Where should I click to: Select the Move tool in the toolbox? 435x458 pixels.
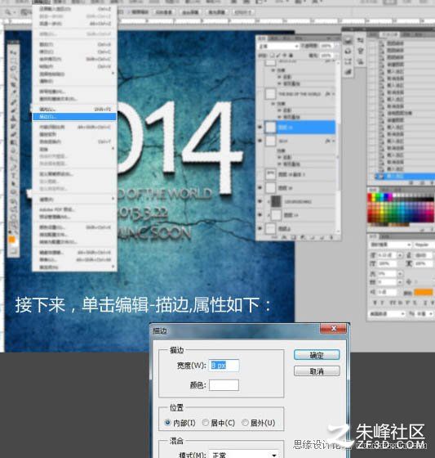[13, 52]
